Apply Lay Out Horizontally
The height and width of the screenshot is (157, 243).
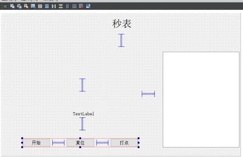(40, 6)
